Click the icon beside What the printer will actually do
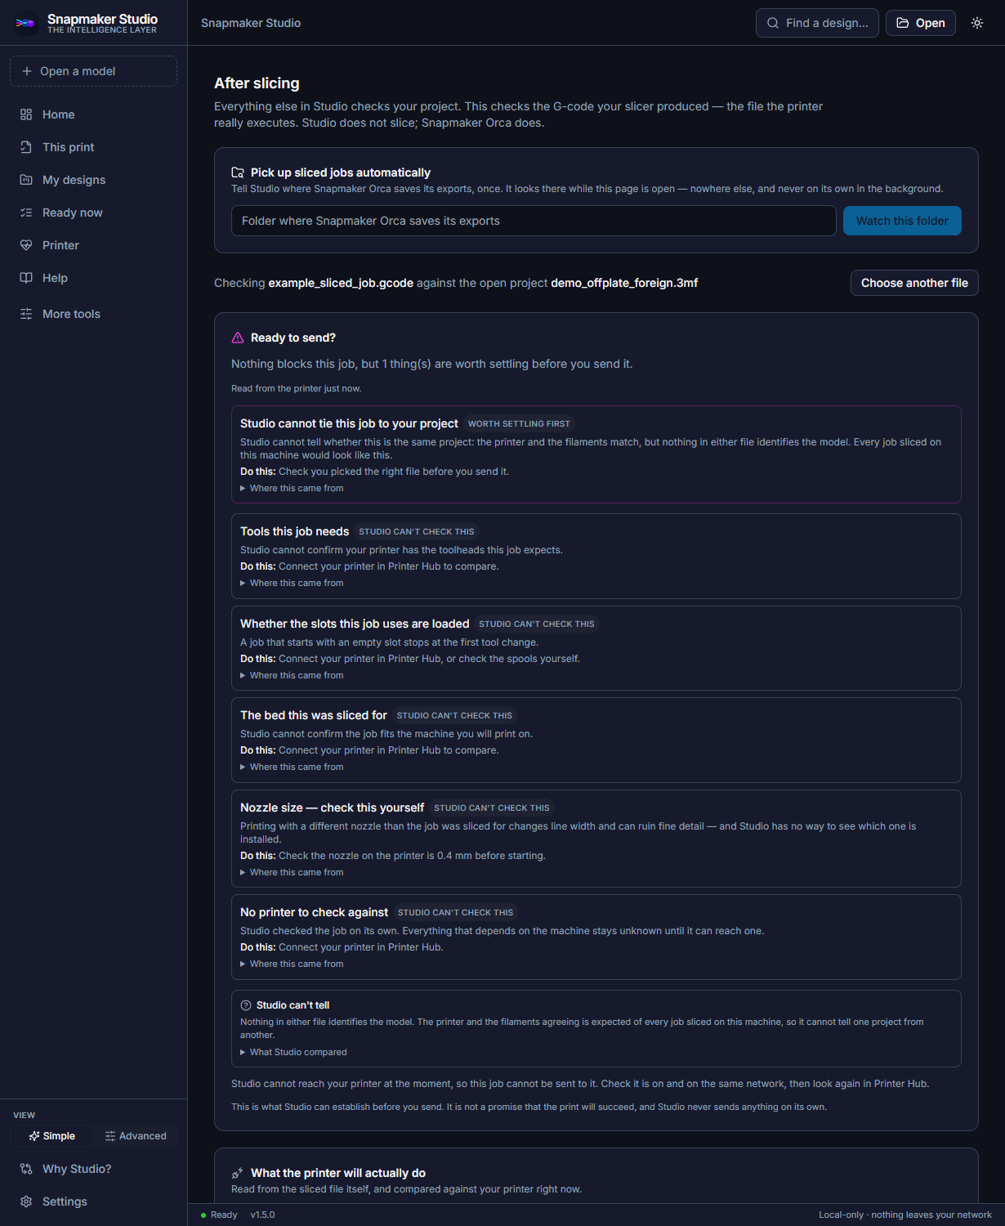 [x=238, y=1173]
